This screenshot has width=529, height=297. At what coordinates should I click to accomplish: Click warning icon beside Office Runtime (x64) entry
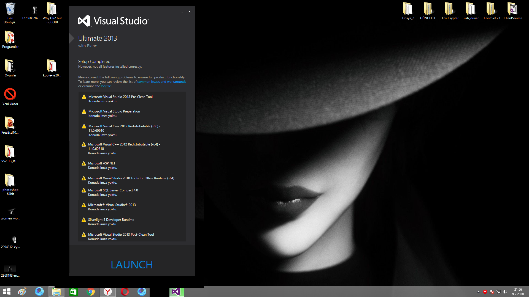(84, 178)
